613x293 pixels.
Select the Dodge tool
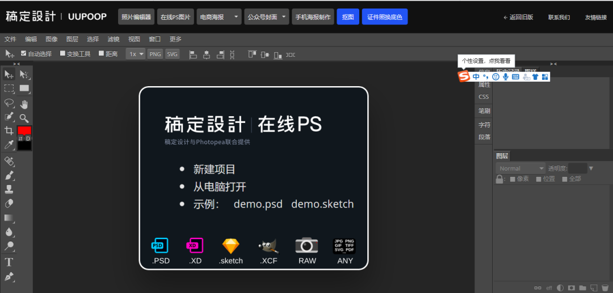(9, 246)
